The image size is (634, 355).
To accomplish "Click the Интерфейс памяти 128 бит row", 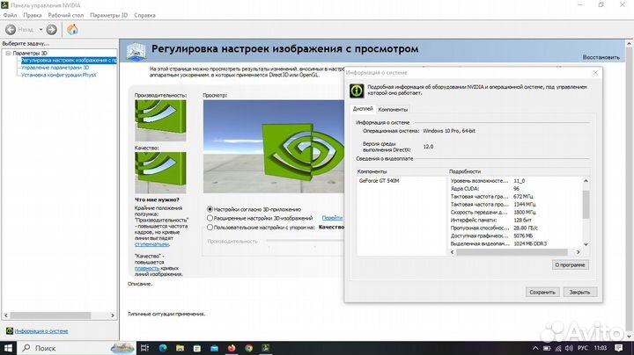I will (x=515, y=220).
